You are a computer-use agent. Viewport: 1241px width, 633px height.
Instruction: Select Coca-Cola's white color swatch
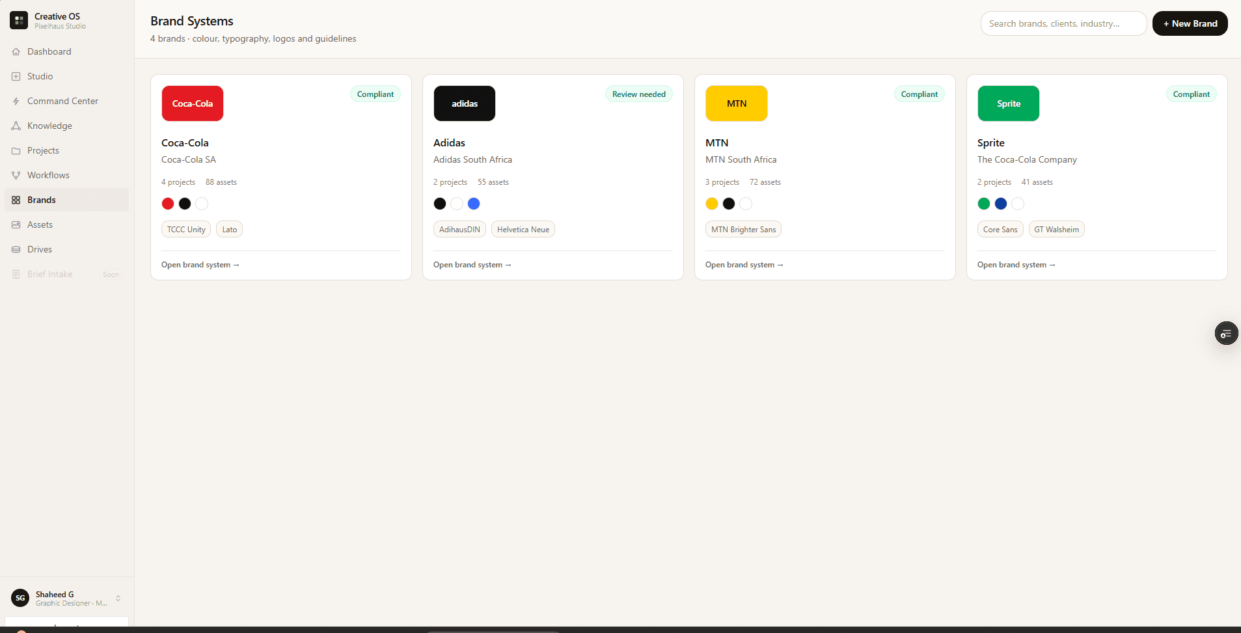(x=202, y=204)
